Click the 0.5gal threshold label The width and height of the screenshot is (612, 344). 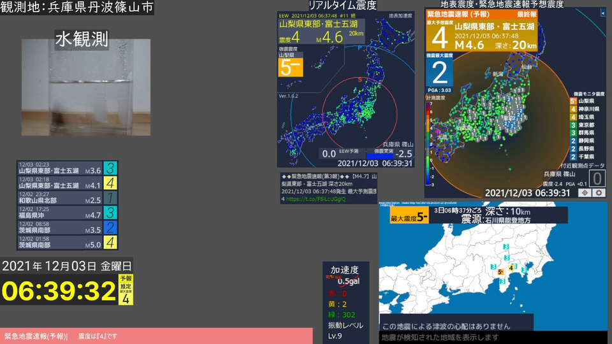(348, 281)
